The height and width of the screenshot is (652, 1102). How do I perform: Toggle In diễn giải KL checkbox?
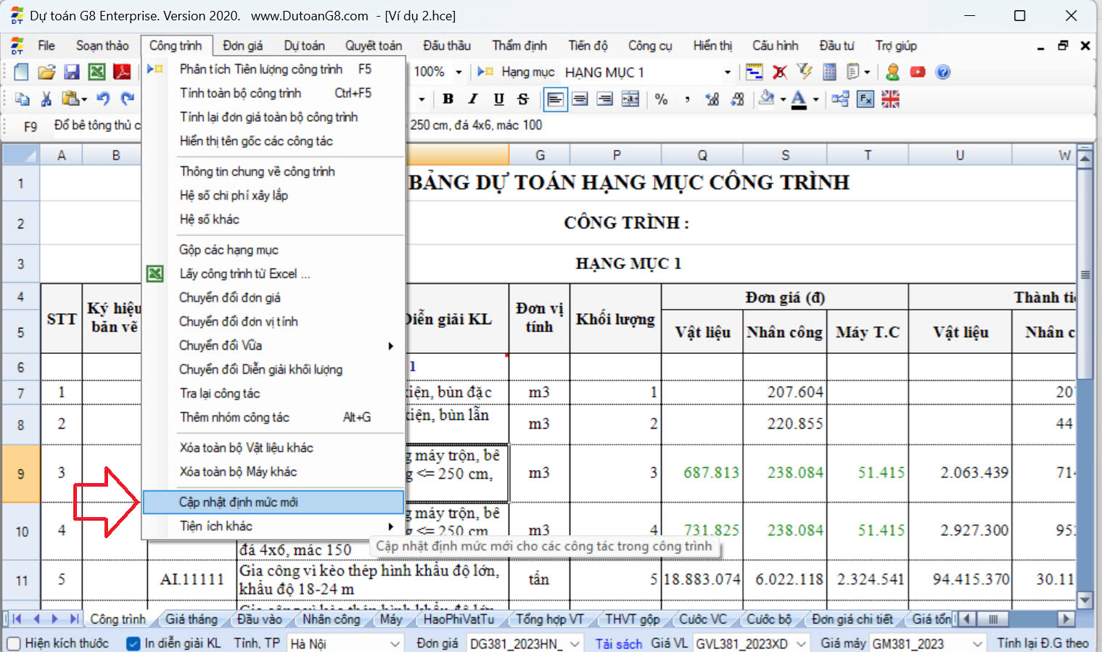pos(133,643)
